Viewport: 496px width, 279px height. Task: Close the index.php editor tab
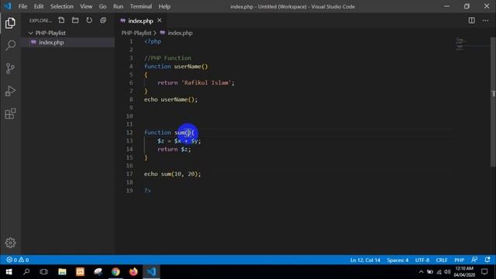(x=160, y=21)
